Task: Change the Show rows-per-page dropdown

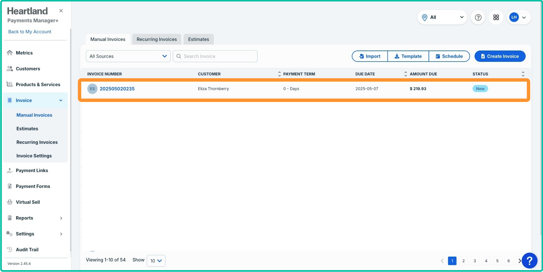Action: click(156, 261)
